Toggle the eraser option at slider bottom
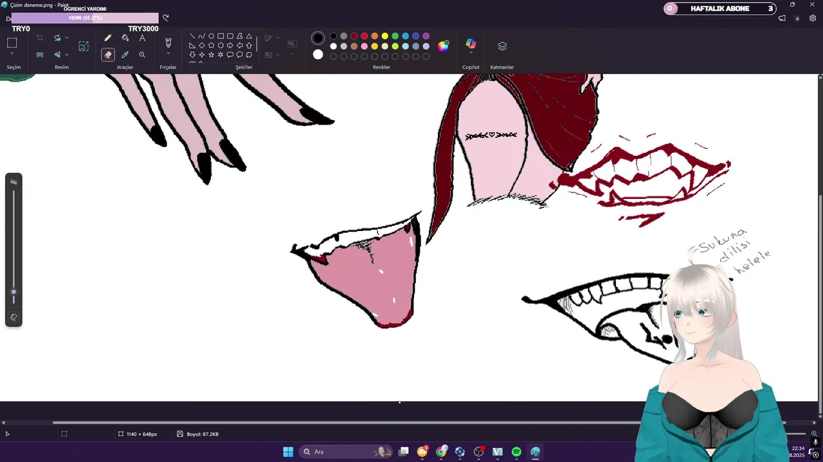The image size is (823, 462). coord(14,317)
